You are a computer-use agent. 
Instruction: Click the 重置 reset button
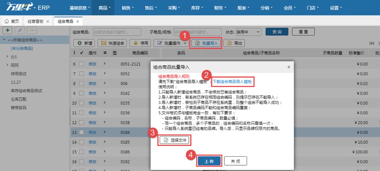coord(303,32)
